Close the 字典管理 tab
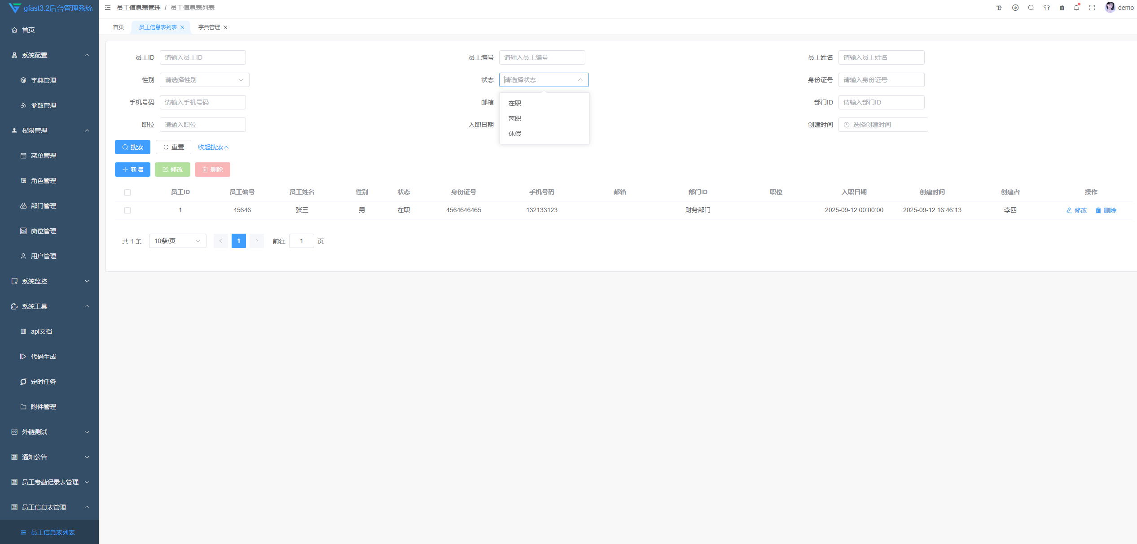 [225, 27]
